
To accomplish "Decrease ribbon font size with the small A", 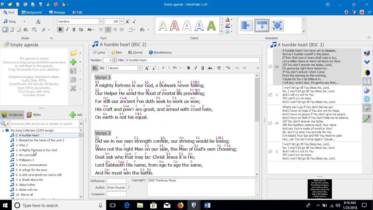I will click(x=134, y=22).
